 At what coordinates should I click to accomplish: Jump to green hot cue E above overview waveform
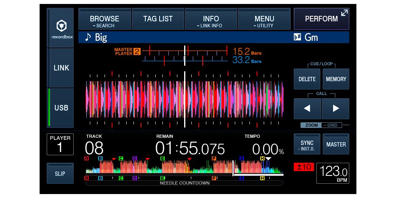(x=163, y=158)
